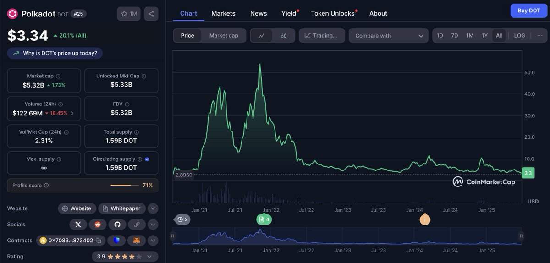The height and width of the screenshot is (263, 550).
Task: Click the Buy DOT button
Action: [x=529, y=11]
